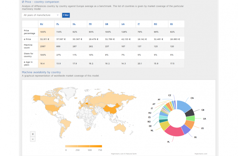Click the Share for country row label

point(29,55)
